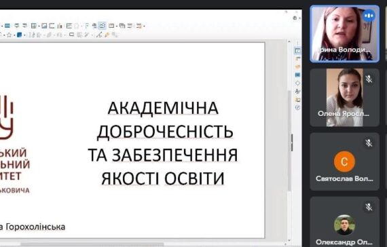Select Ірина Володи... video tile
The image size is (387, 247).
(x=344, y=33)
